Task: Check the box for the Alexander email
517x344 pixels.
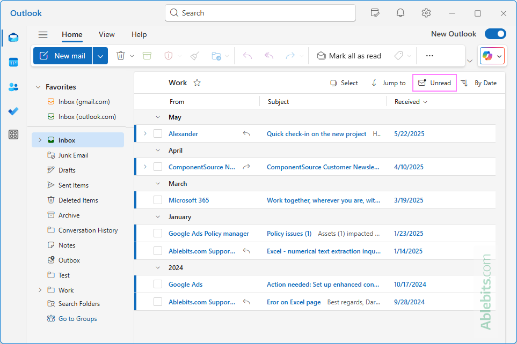Action: [x=158, y=134]
